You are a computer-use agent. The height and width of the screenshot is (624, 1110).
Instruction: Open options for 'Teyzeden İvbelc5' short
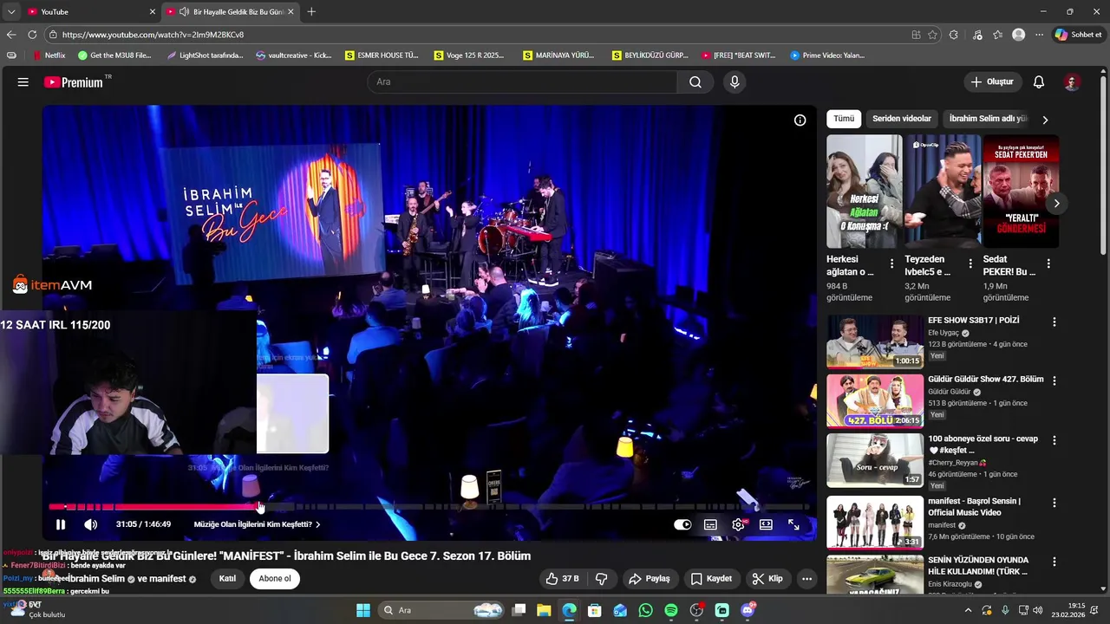(970, 263)
